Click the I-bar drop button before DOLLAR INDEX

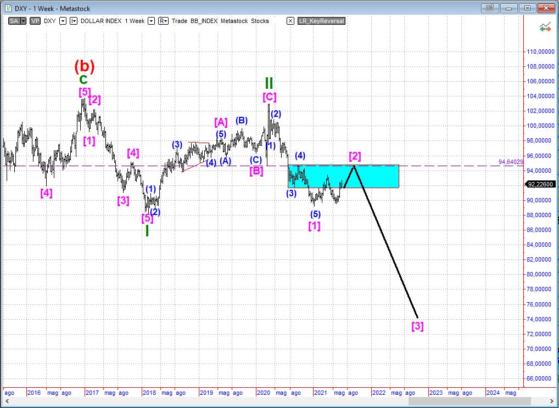pos(74,21)
